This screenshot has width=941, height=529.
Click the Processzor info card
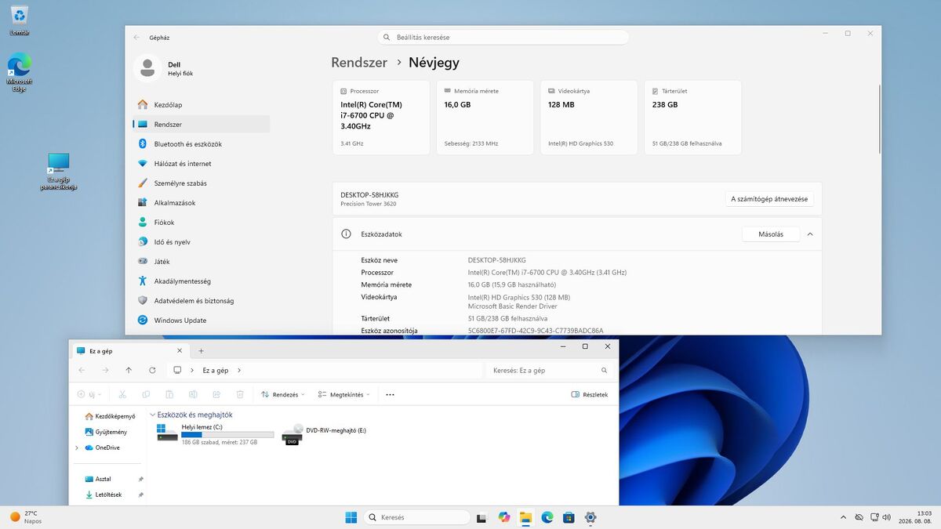point(381,118)
